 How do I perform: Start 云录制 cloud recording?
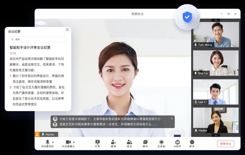[161, 142]
